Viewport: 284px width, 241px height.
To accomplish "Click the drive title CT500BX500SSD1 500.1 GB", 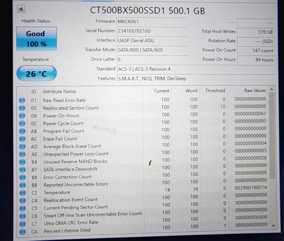I will click(147, 11).
